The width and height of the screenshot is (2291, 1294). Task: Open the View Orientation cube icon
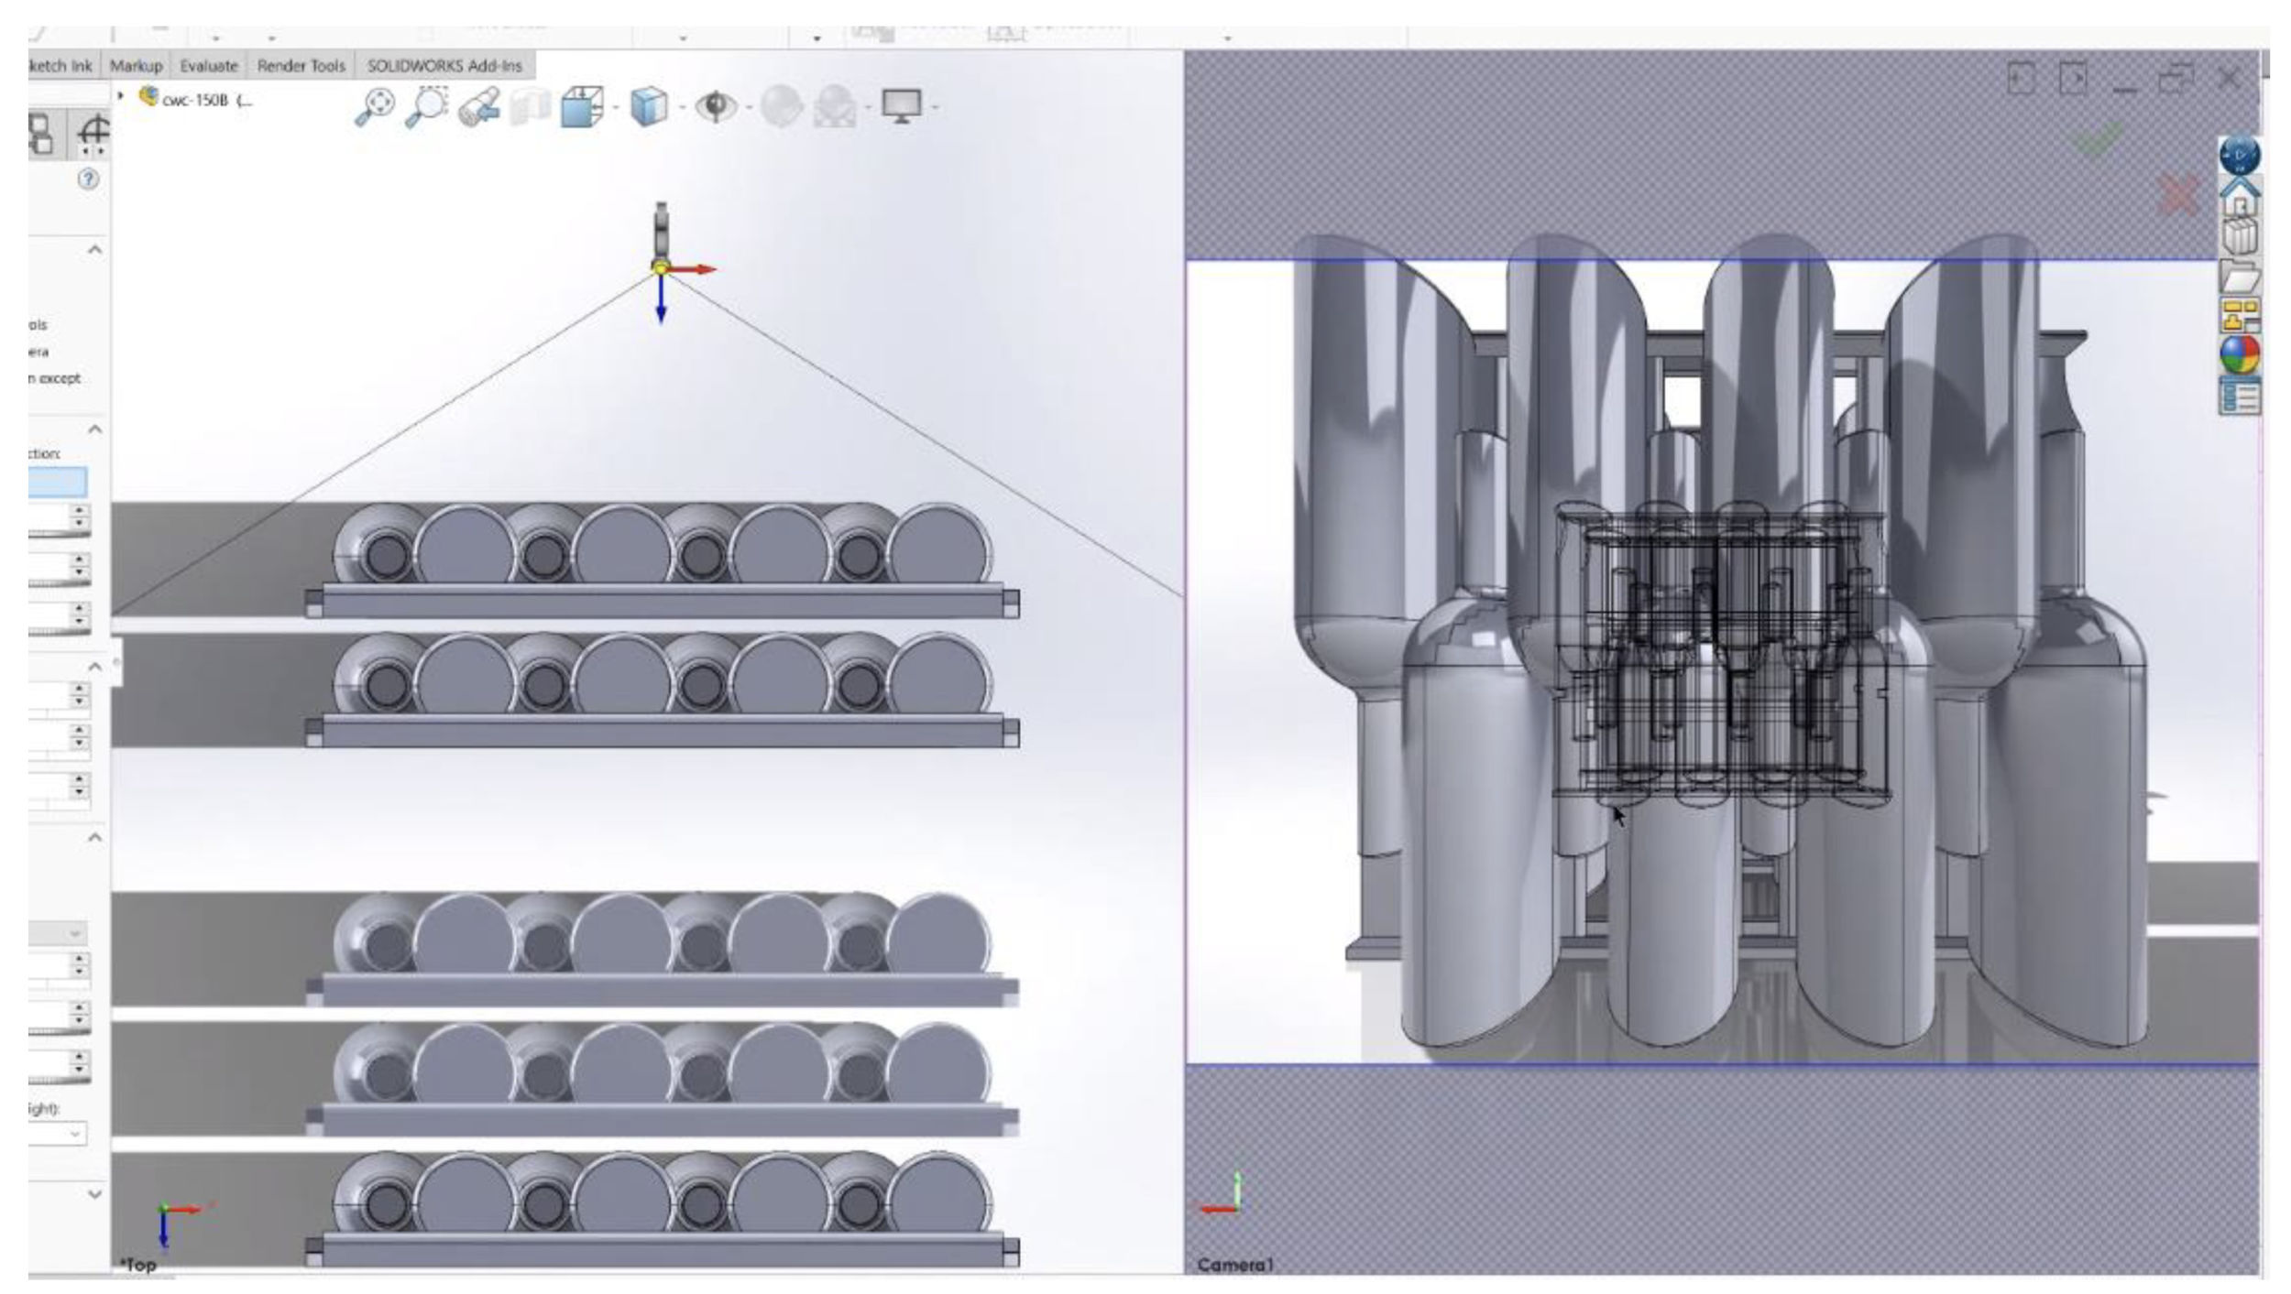click(582, 107)
